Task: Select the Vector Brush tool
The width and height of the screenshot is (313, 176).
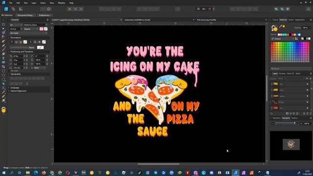Action: tap(3, 50)
